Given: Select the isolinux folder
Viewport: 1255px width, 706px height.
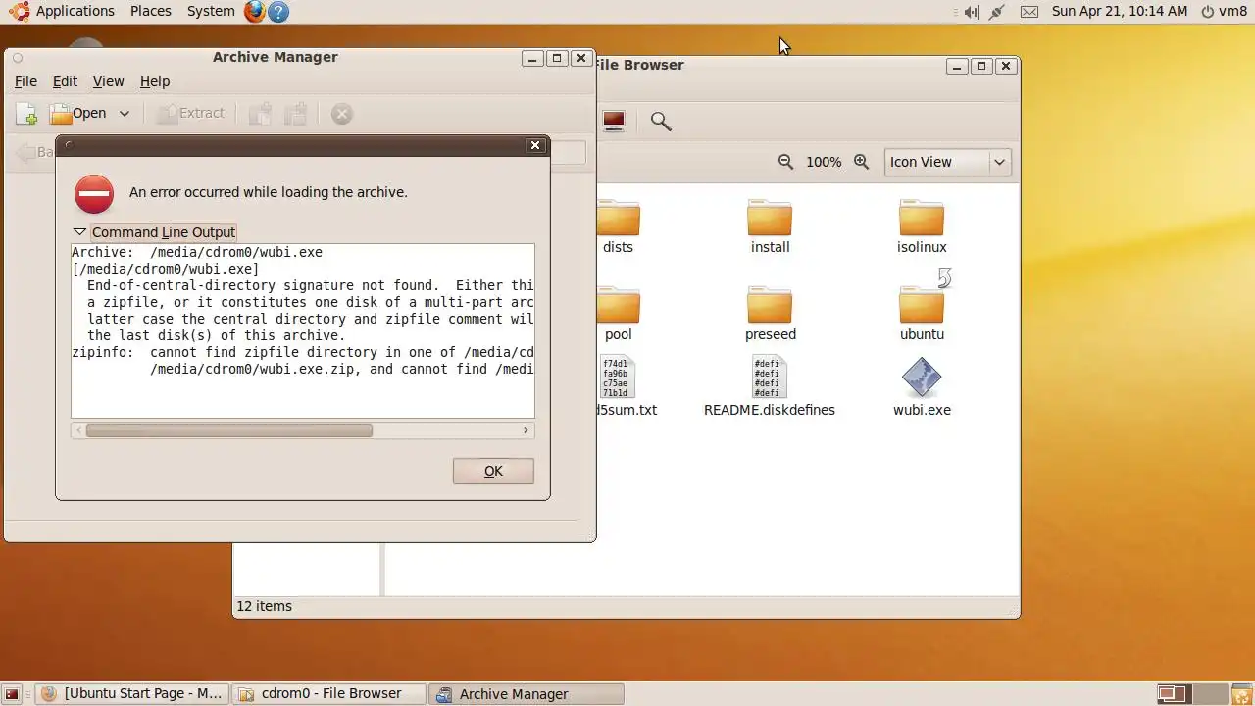Looking at the screenshot, I should point(922,227).
